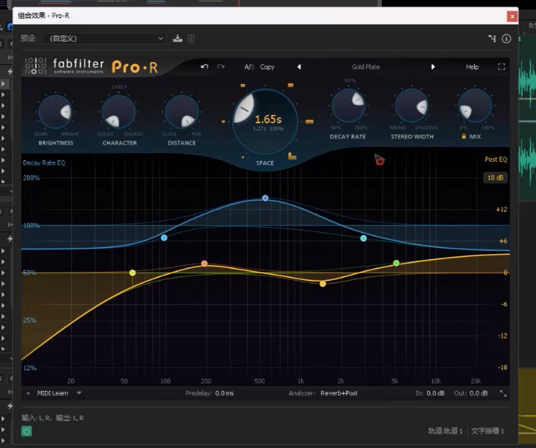Click the save preset icon
Image resolution: width=536 pixels, height=448 pixels.
pos(177,39)
